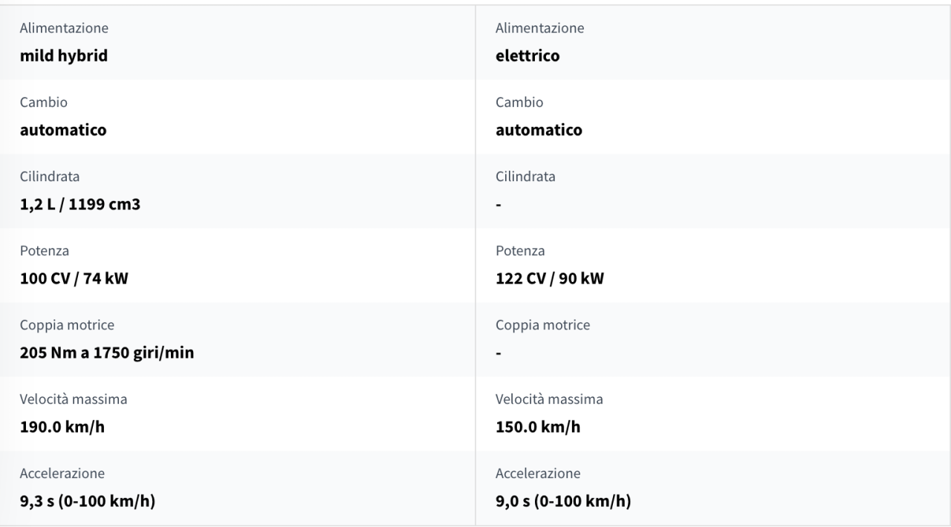This screenshot has height=527, width=951.
Task: Click the right column Coppia motrice label
Action: tap(542, 325)
